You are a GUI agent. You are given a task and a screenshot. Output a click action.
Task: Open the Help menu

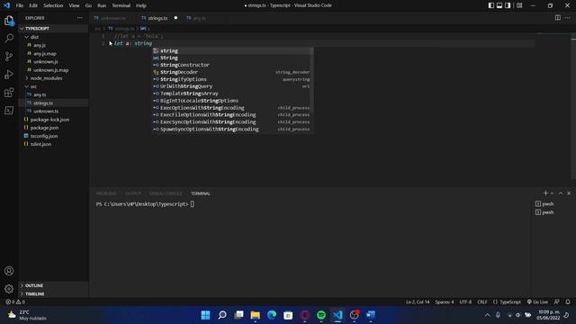[x=141, y=5]
